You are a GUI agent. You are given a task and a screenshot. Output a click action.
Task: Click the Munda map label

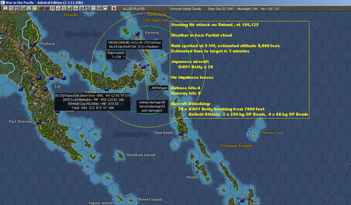pos(192,177)
